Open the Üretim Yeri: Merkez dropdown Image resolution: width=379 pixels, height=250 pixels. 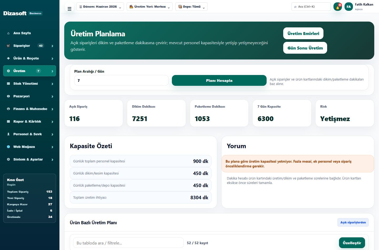149,7
